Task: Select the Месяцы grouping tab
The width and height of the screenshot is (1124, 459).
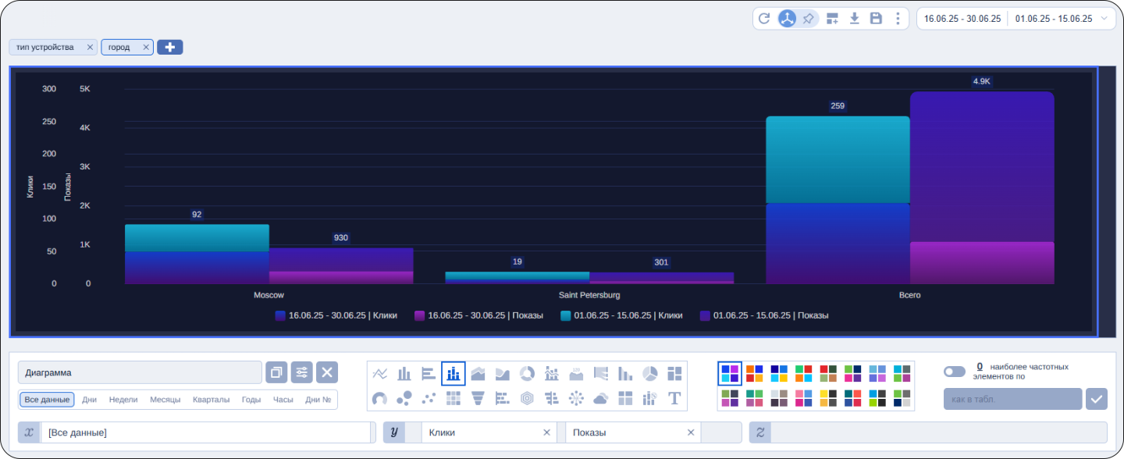Action: click(x=165, y=400)
